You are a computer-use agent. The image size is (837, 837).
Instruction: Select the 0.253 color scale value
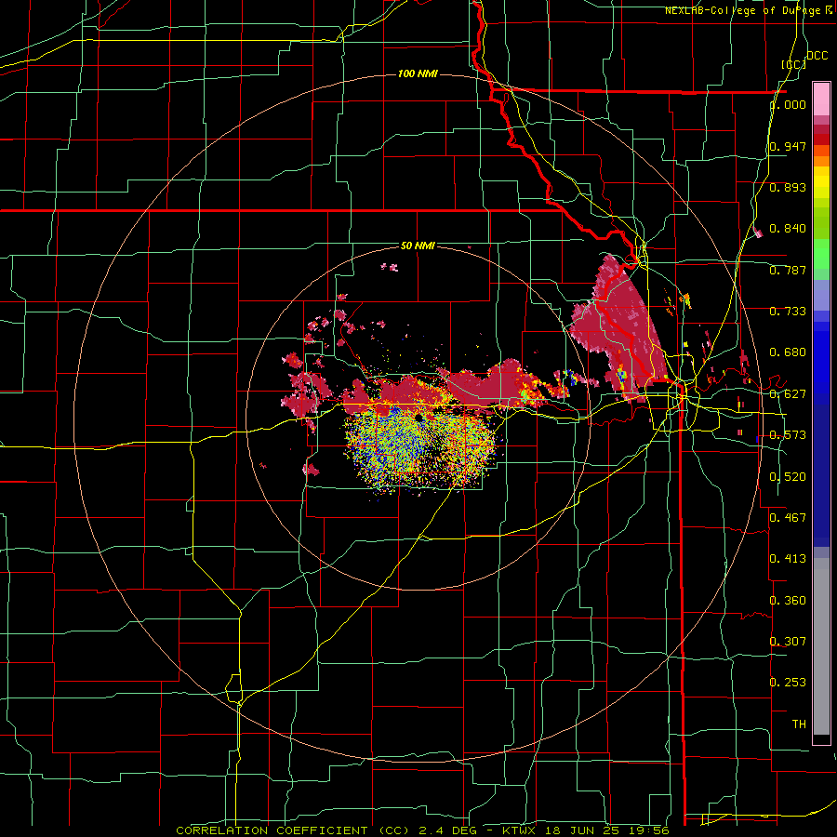click(788, 683)
